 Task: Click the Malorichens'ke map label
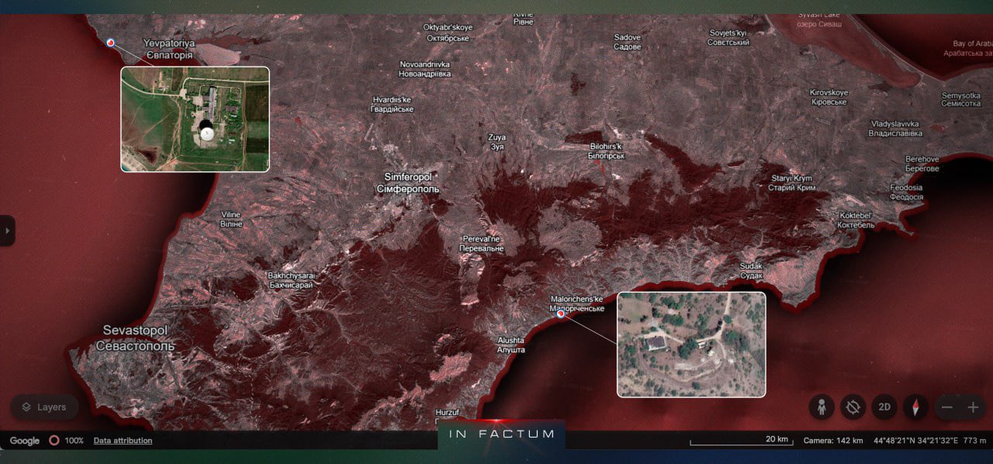576,303
